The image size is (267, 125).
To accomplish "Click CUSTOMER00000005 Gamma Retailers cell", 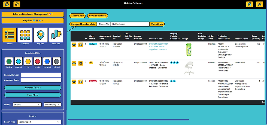I will pyautogui.click(x=159, y=84).
